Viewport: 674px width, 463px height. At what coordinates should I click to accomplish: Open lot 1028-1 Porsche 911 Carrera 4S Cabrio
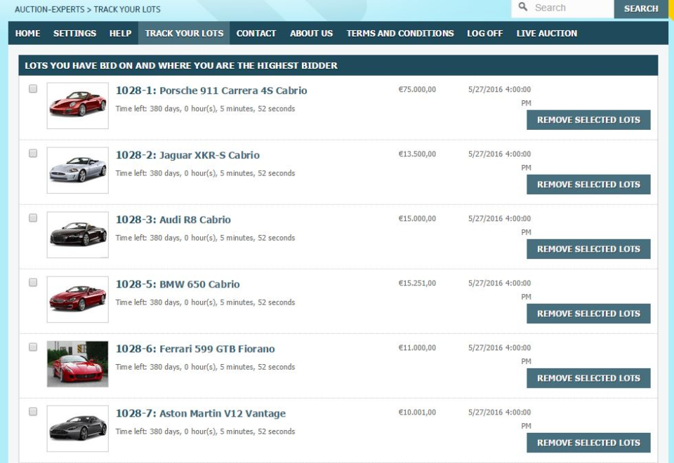click(211, 90)
